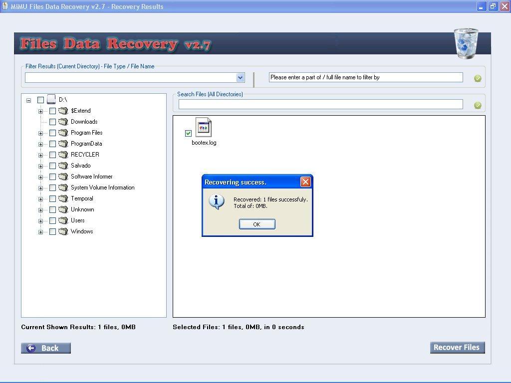Viewport: 511px width, 383px height.
Task: Click the Unknown folder icon
Action: (x=63, y=209)
